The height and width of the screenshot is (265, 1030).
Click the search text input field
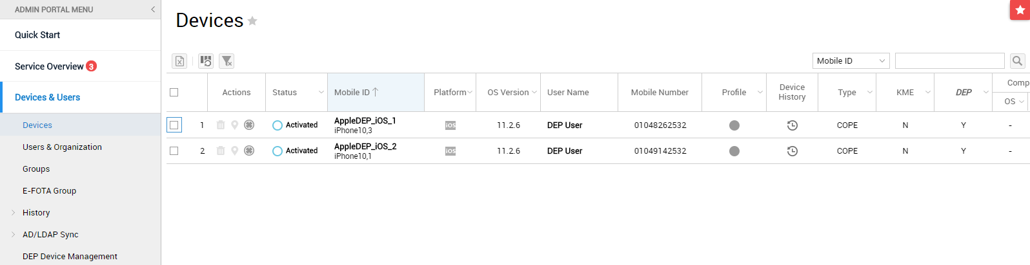(950, 61)
